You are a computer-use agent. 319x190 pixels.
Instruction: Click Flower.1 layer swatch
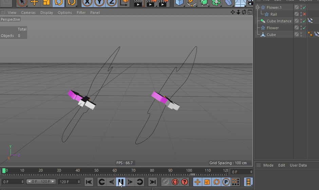(x=297, y=7)
